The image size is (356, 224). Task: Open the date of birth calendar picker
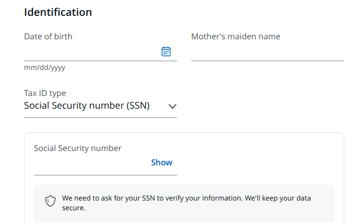(166, 52)
